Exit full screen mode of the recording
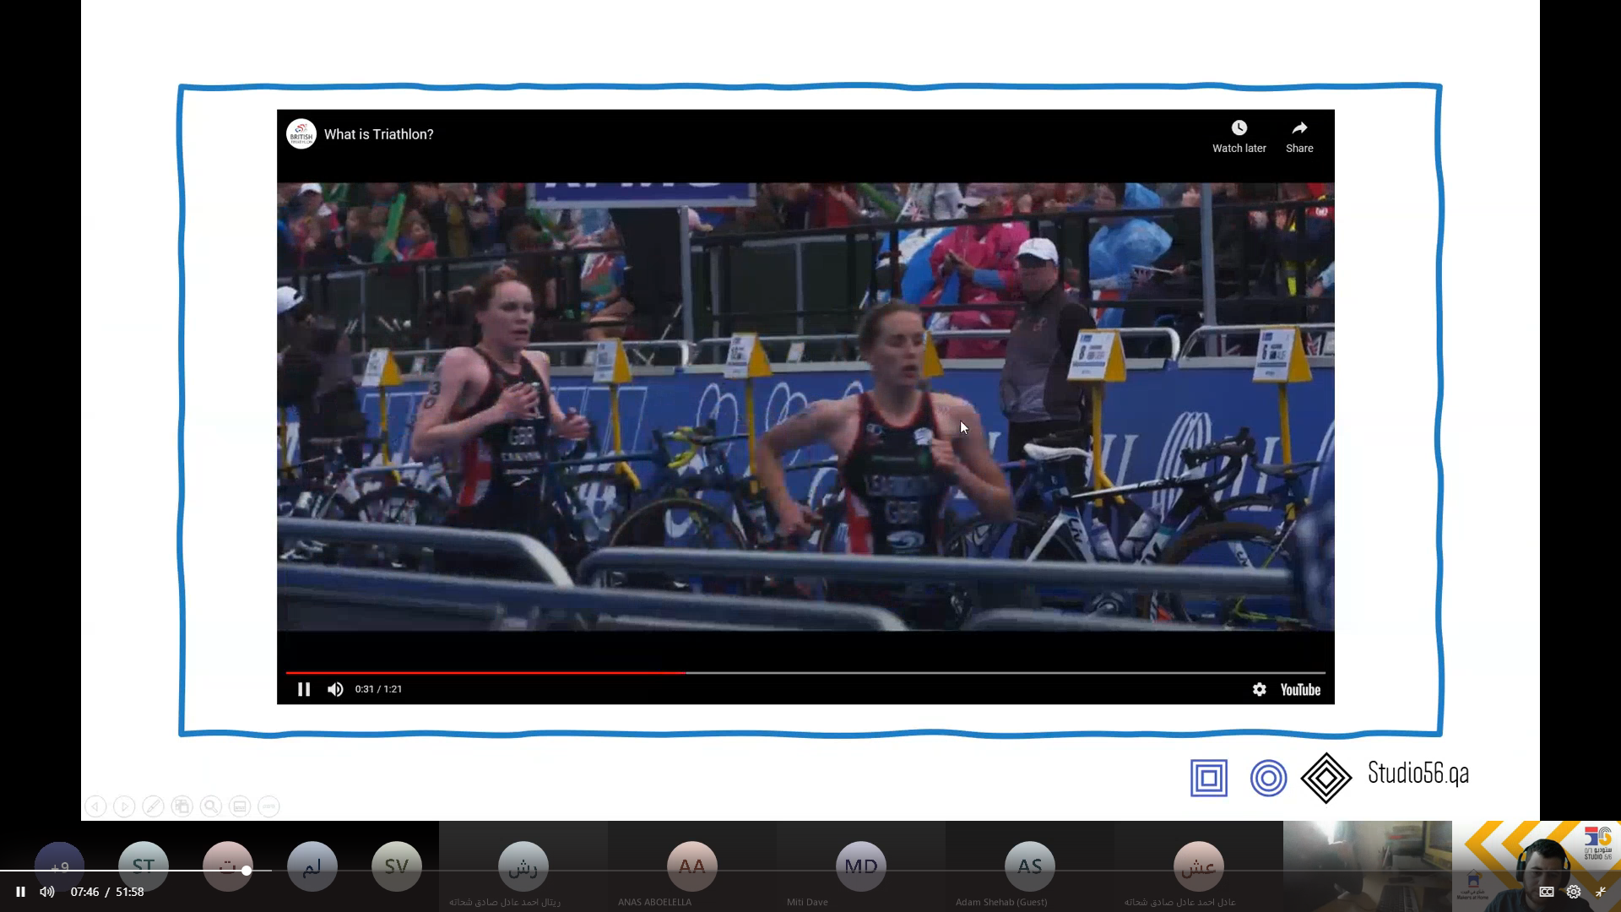 (x=1601, y=892)
